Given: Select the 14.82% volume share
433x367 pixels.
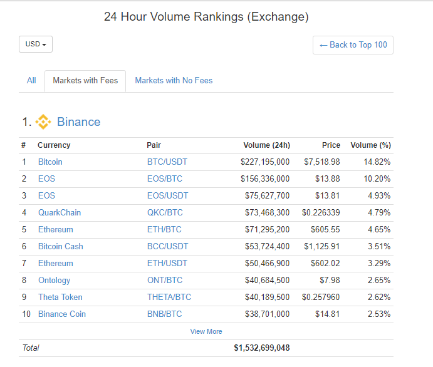Looking at the screenshot, I should tap(377, 162).
